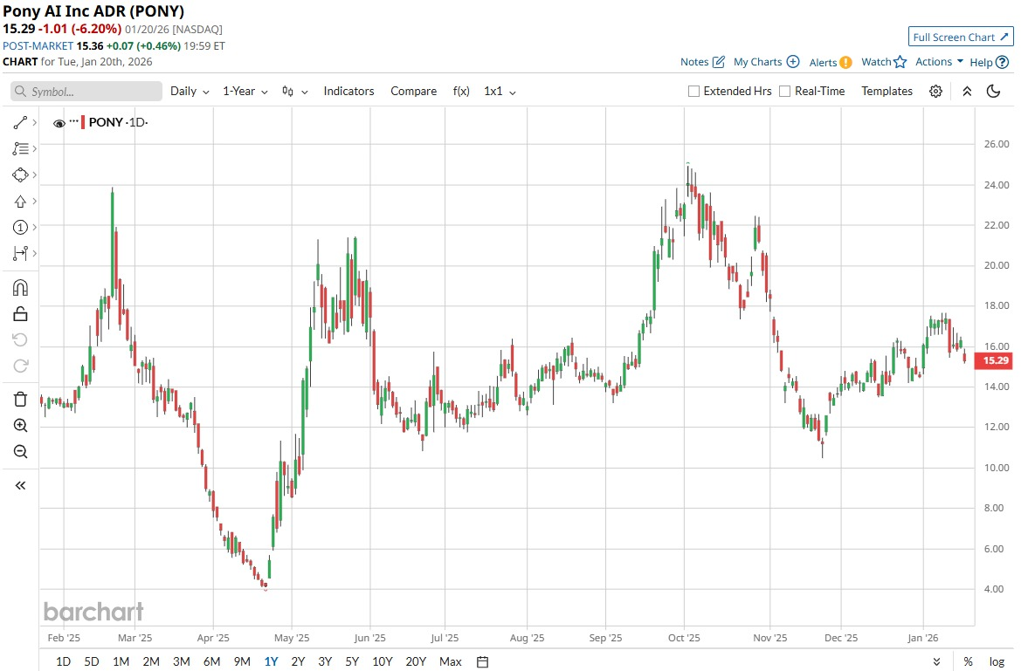The height and width of the screenshot is (671, 1028).
Task: Expand the bottom panel double chevron
Action: (x=936, y=661)
